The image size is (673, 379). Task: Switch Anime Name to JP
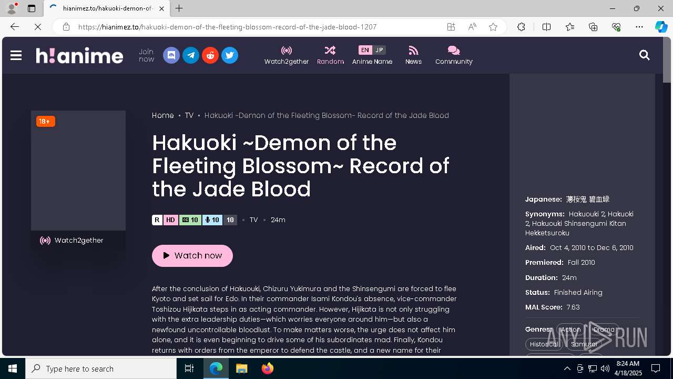pyautogui.click(x=379, y=50)
